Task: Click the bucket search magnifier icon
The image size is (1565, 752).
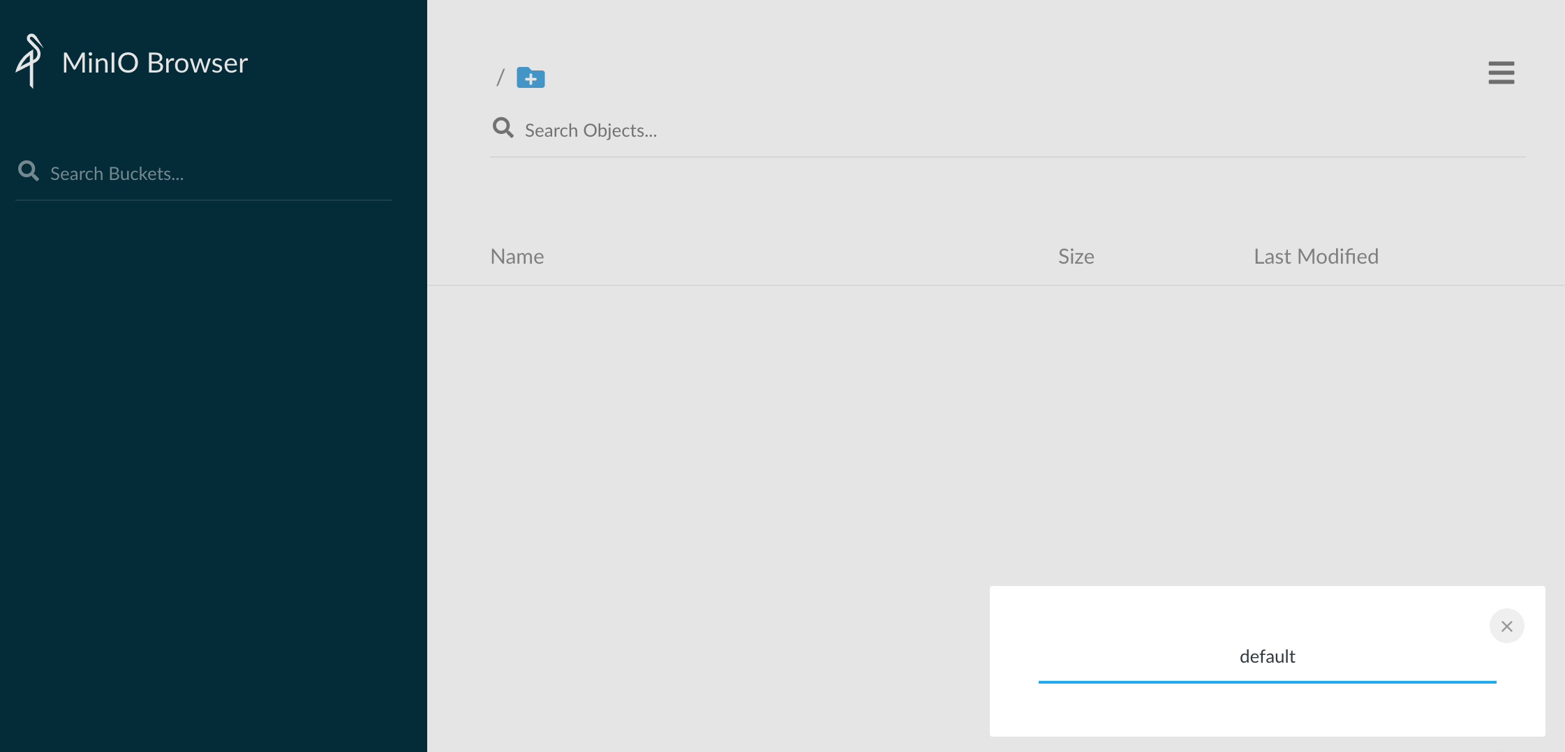Action: [x=29, y=171]
